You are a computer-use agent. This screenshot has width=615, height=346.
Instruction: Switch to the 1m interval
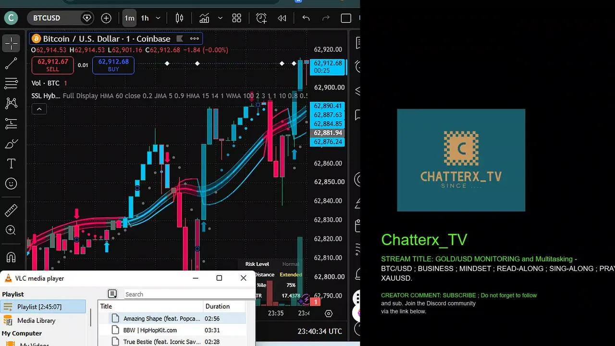(x=129, y=18)
